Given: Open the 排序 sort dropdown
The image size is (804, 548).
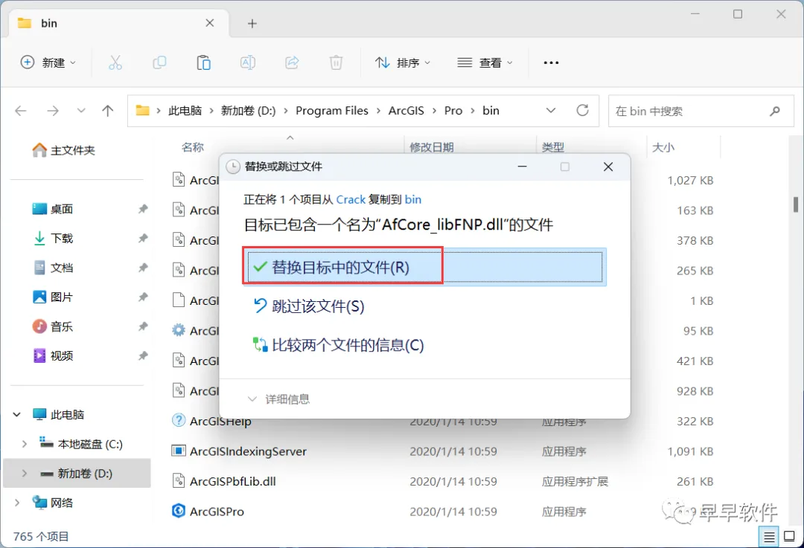Looking at the screenshot, I should [x=403, y=62].
